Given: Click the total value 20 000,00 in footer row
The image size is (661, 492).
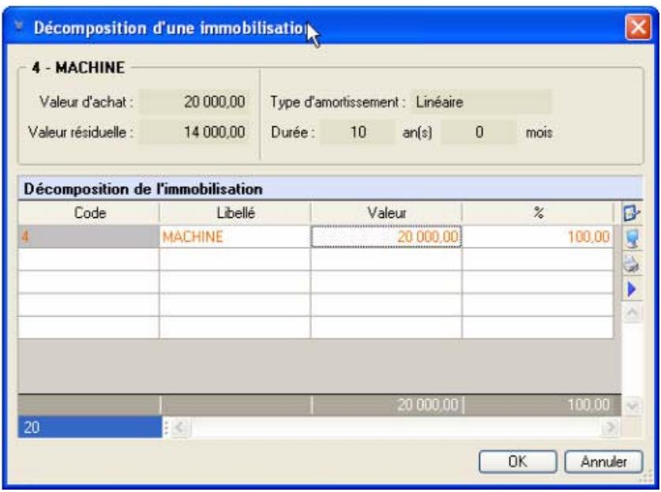Looking at the screenshot, I should pos(387,405).
